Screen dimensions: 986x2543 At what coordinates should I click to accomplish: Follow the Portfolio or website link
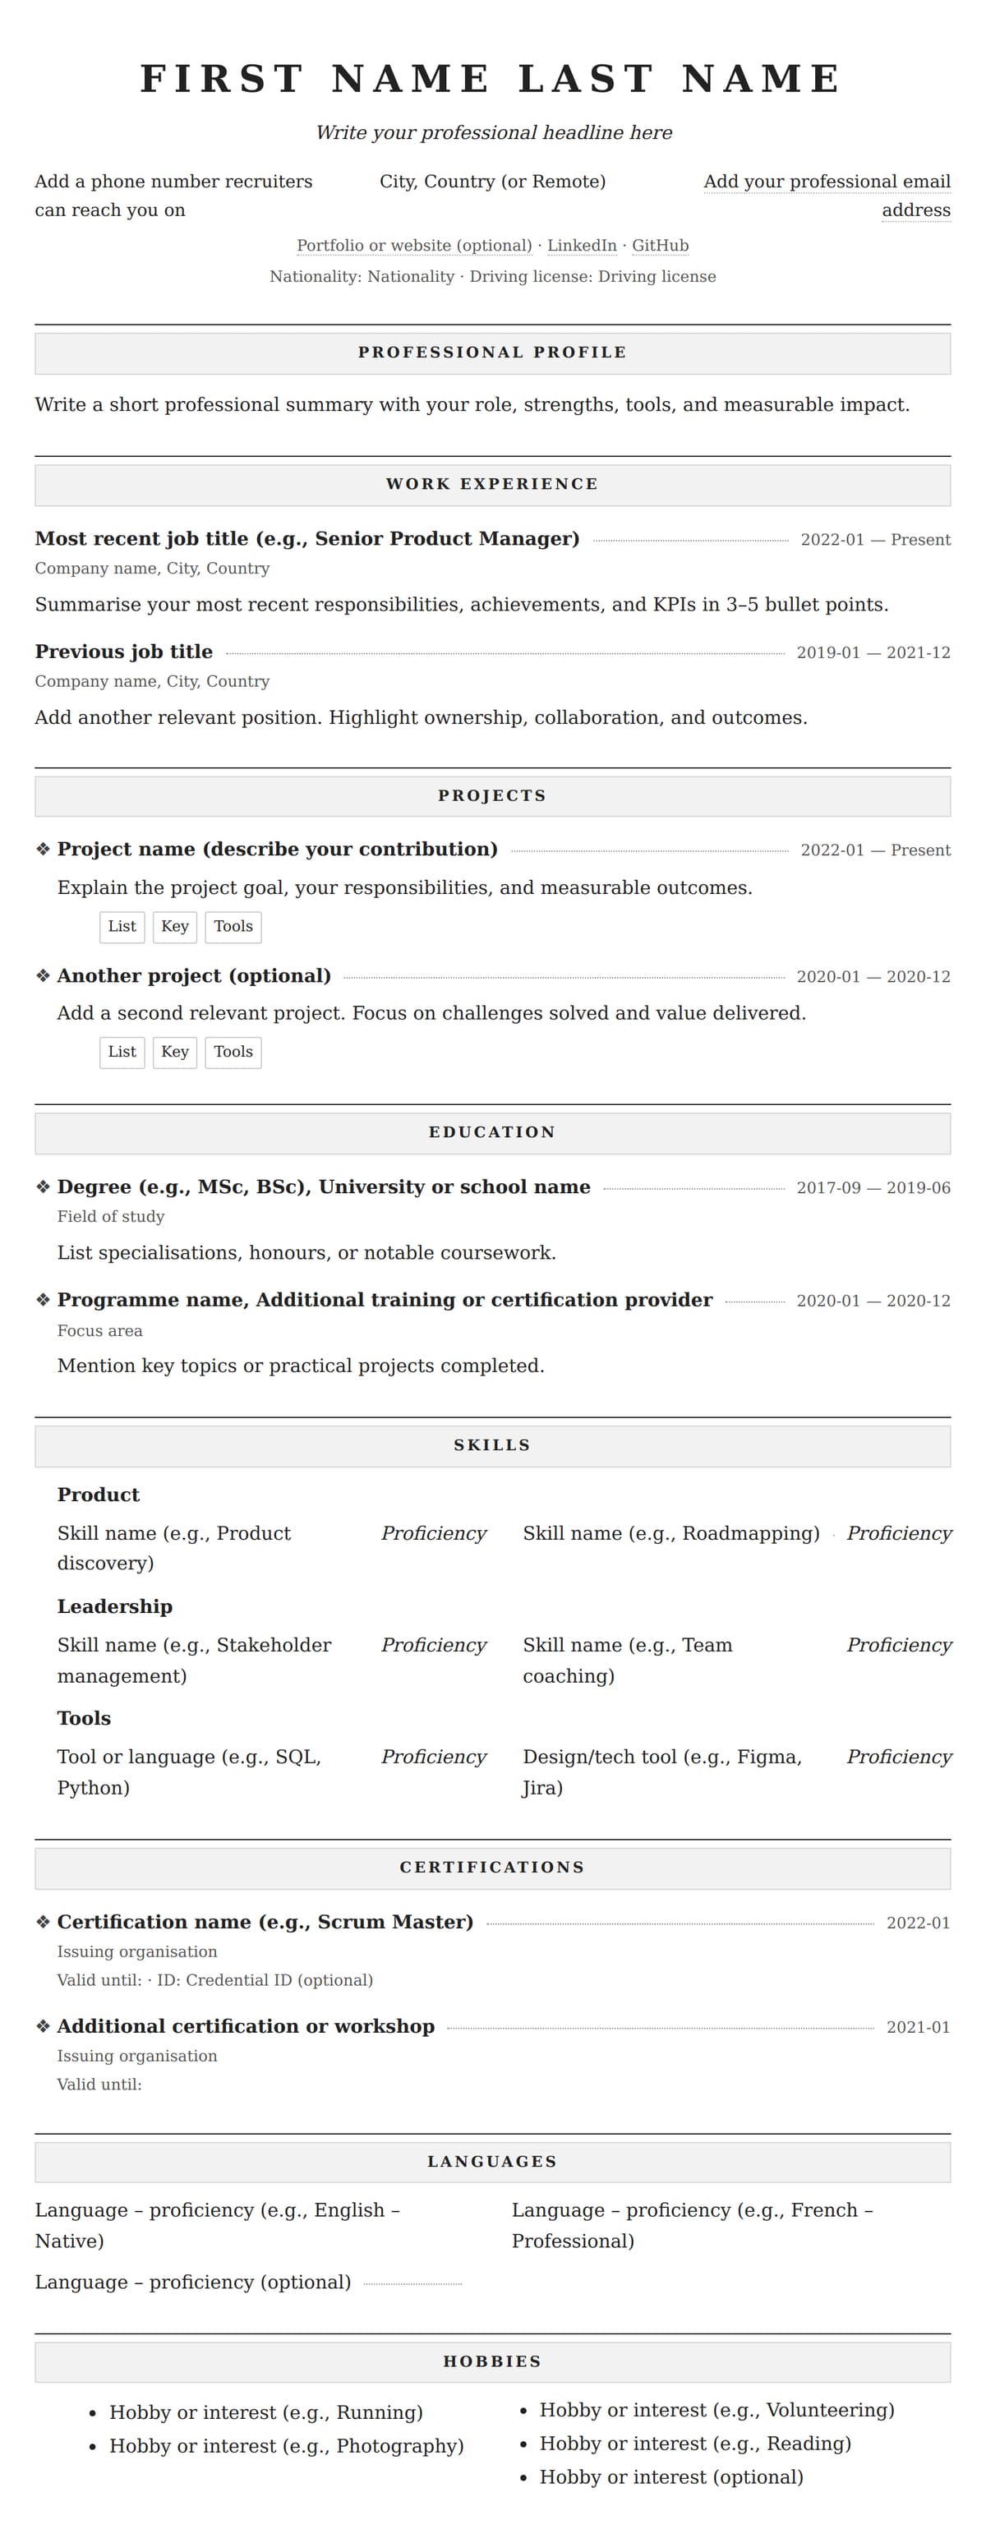[x=413, y=246]
